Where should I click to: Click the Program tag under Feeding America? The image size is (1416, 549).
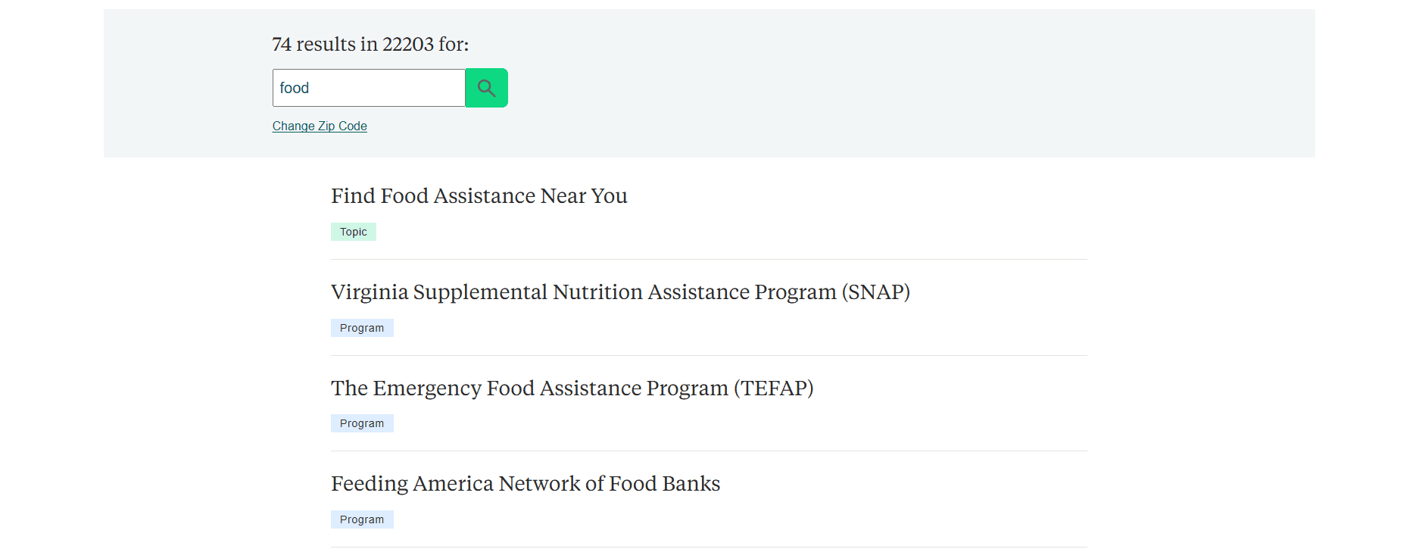pos(362,519)
